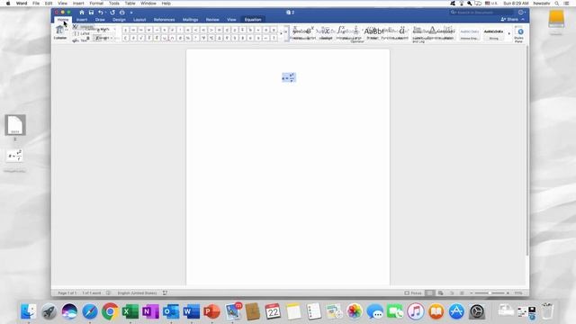Switch to the Review tab

[x=212, y=20]
